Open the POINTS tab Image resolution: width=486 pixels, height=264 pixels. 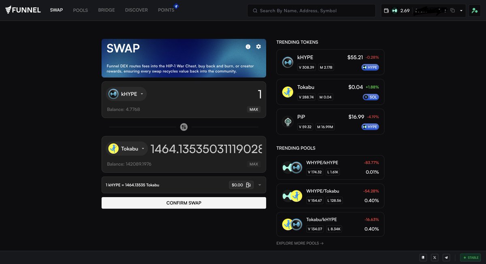tap(166, 10)
